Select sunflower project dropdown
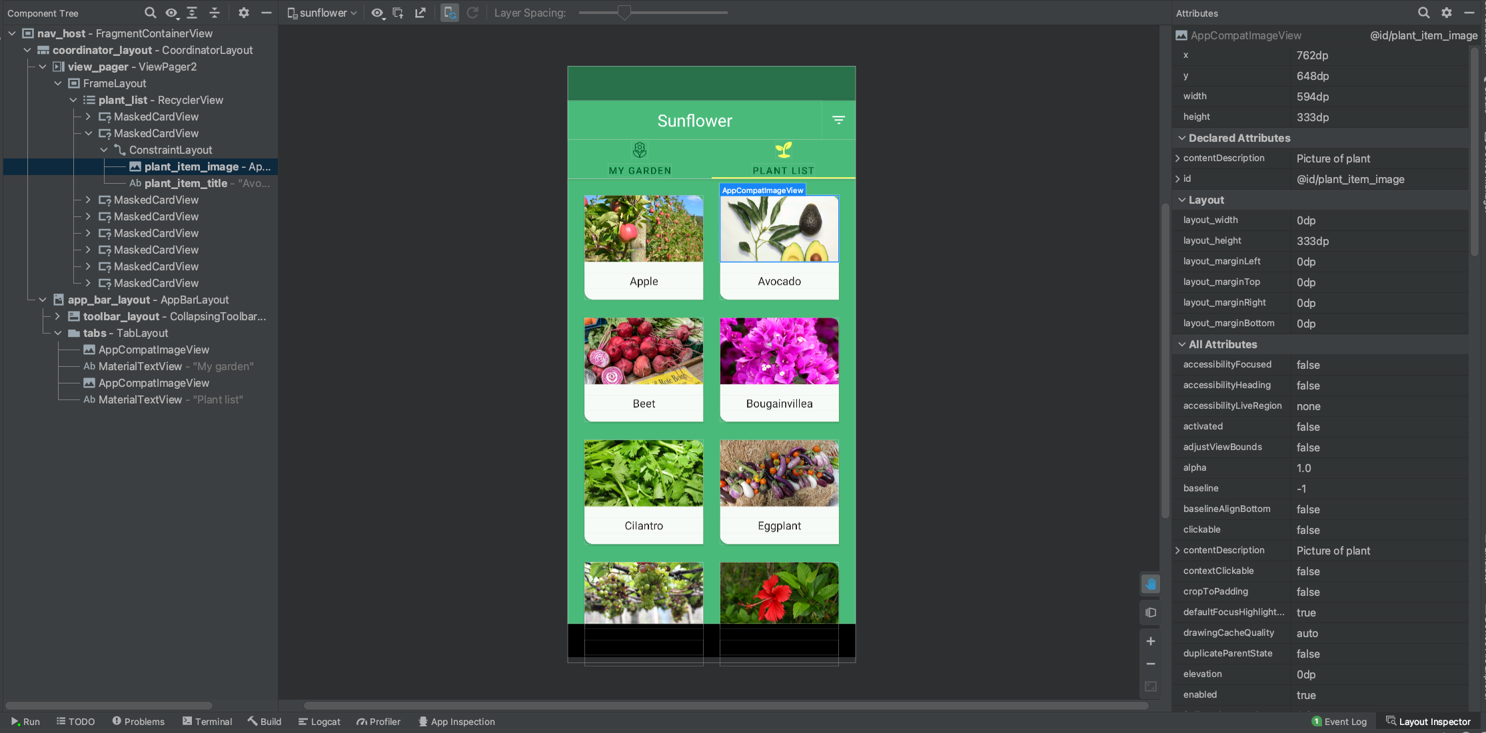The image size is (1486, 733). pos(324,13)
